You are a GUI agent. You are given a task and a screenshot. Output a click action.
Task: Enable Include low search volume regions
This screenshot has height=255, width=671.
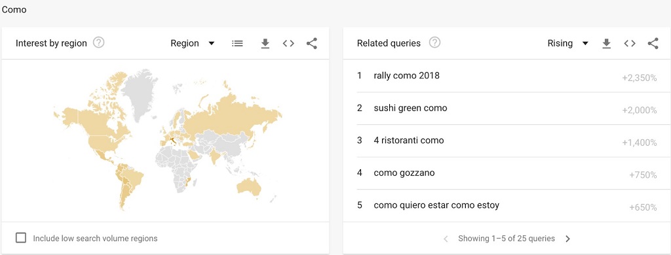(20, 238)
